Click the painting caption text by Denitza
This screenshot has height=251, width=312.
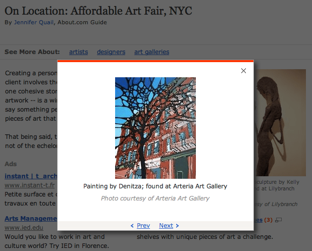click(x=155, y=186)
